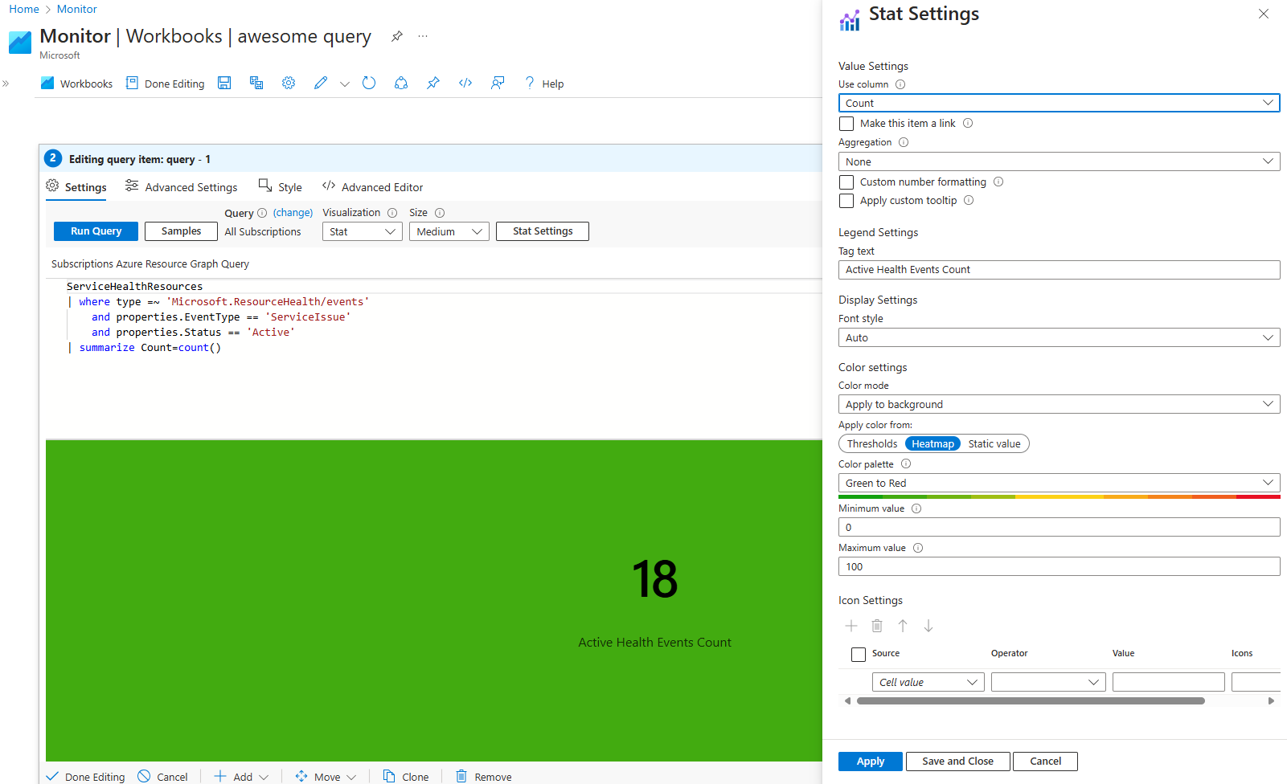Pin the page using the title pin icon
This screenshot has height=784, width=1287.
tap(397, 36)
